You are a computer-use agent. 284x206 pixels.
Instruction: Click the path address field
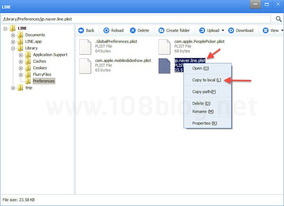[136, 19]
